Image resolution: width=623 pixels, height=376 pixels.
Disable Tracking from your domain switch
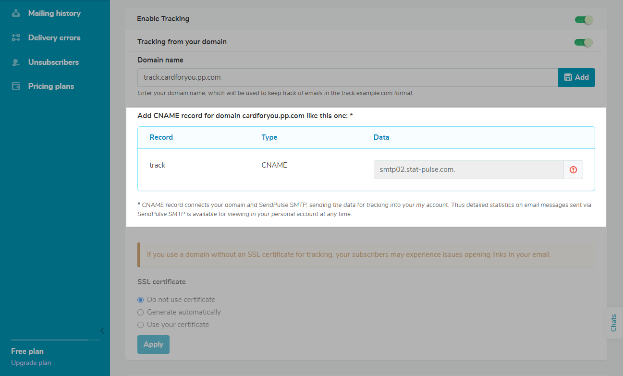point(584,42)
